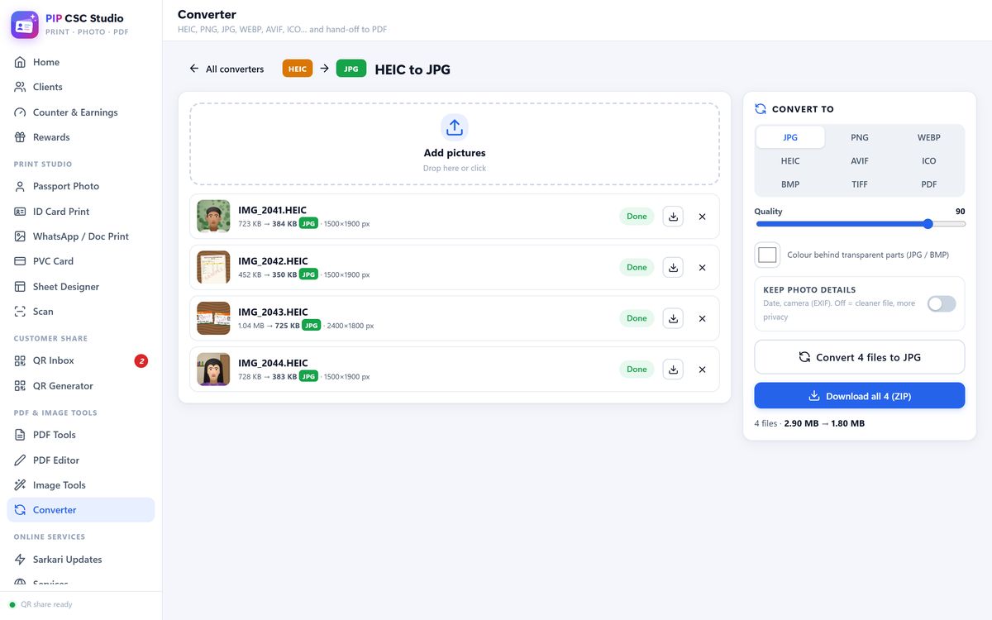Open PDF Tools
Viewport: 992px width, 620px height.
tap(81, 435)
